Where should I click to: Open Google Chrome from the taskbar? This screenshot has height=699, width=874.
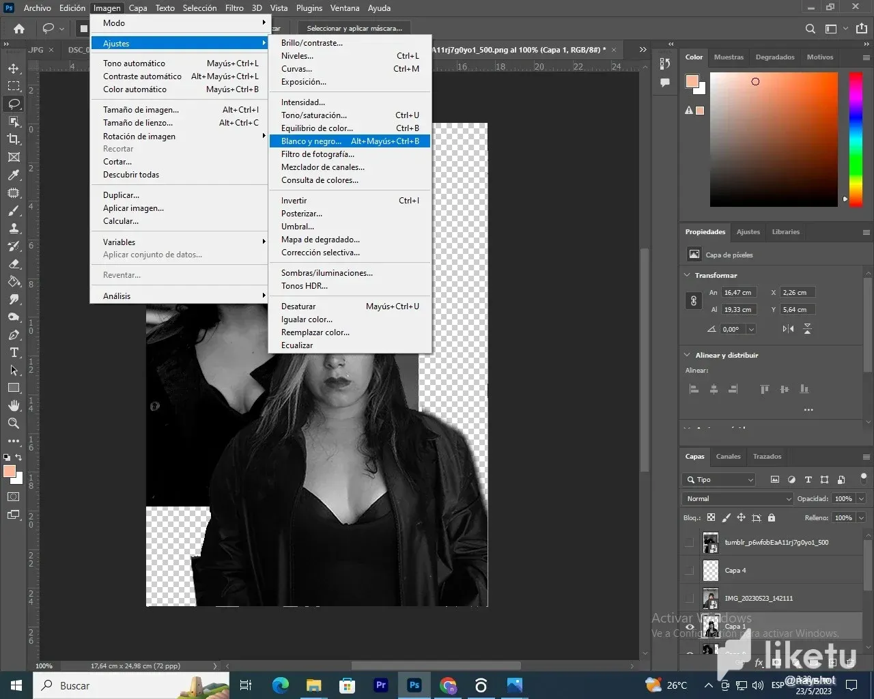coord(448,685)
